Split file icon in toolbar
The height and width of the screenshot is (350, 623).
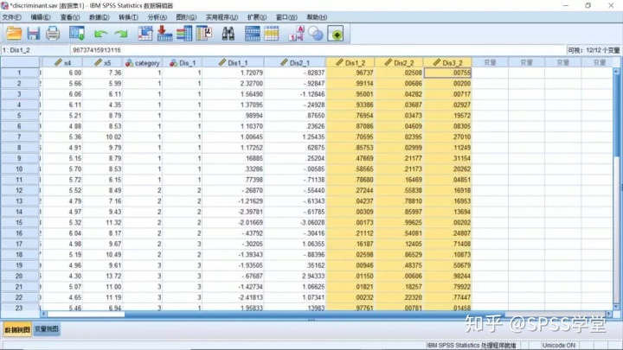pos(253,34)
